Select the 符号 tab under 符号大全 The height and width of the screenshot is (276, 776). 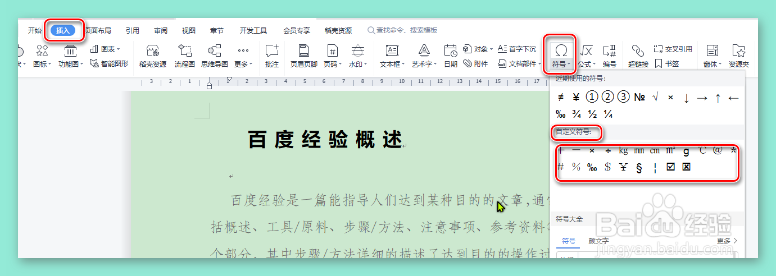click(x=569, y=241)
